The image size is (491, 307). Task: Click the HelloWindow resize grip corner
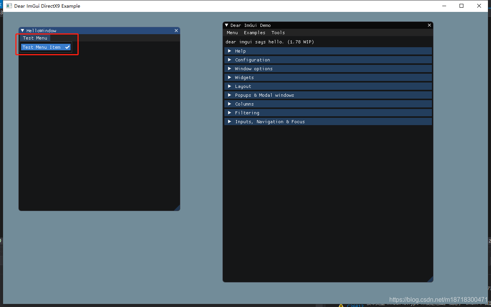(177, 208)
